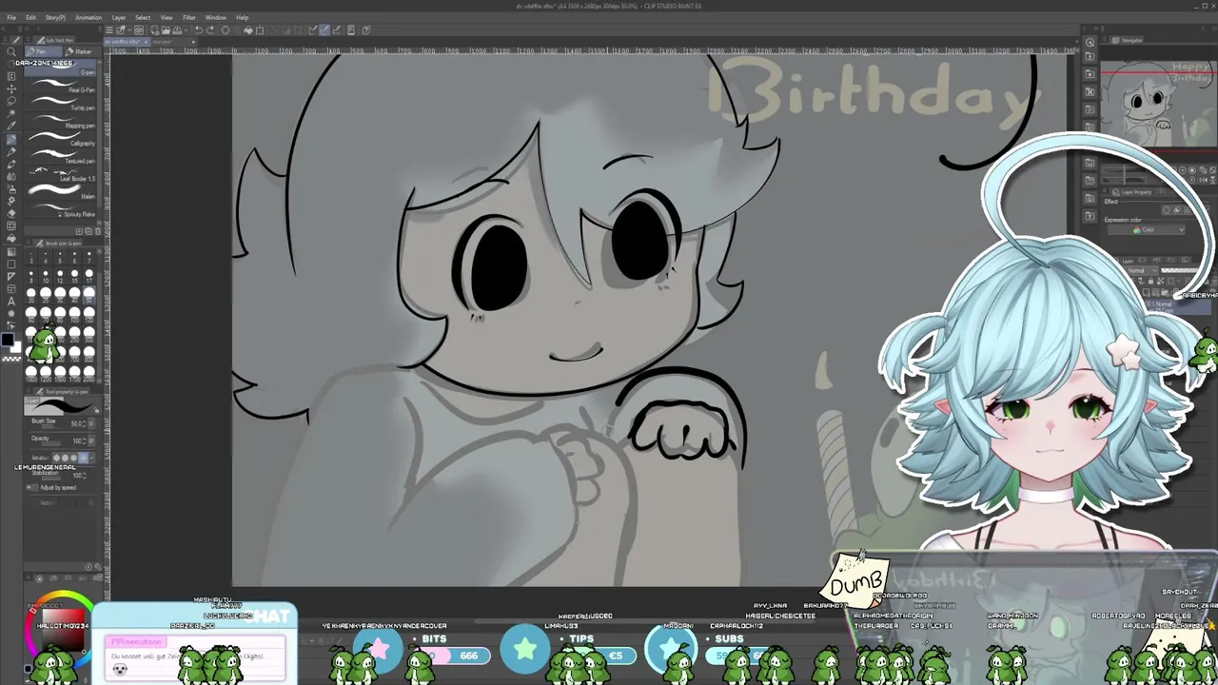Select the transparent color swatch

11,358
